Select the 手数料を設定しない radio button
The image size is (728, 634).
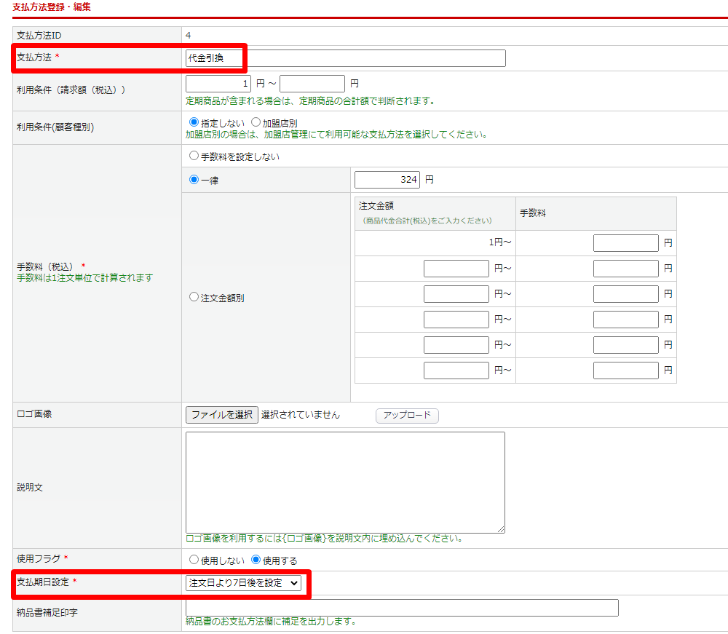194,156
